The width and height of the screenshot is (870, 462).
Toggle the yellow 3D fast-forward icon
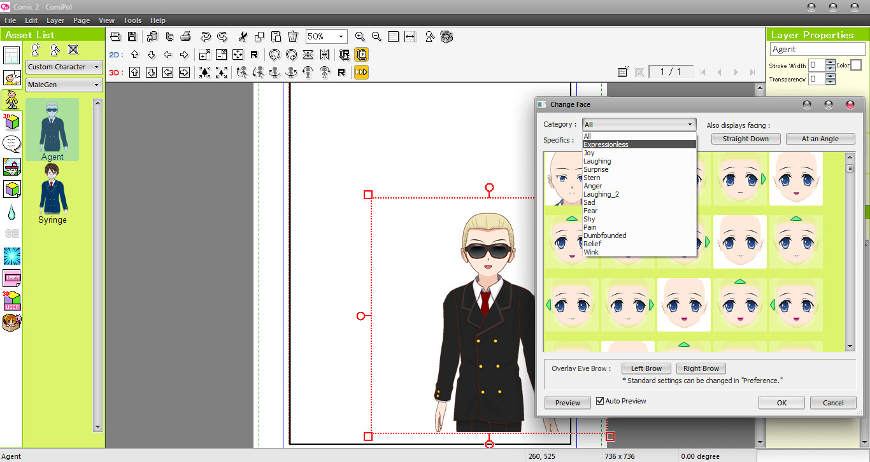[361, 72]
